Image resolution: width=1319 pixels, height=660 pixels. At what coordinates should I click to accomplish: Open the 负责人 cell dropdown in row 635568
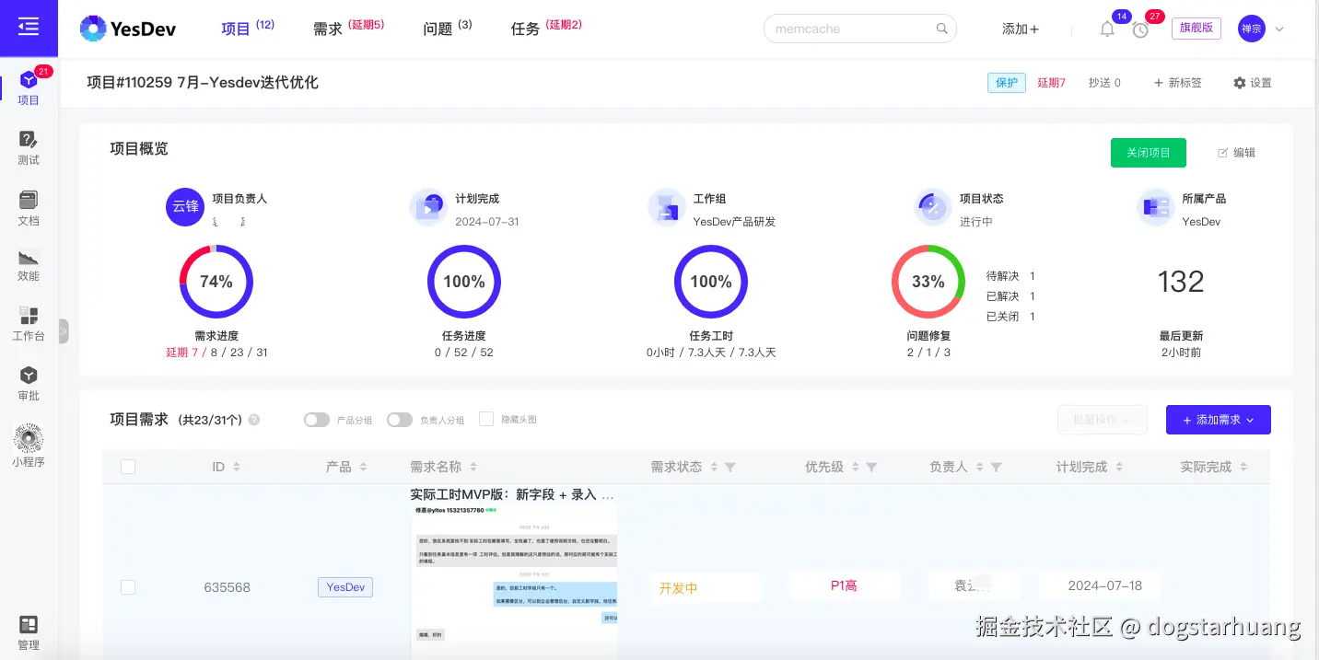[974, 585]
